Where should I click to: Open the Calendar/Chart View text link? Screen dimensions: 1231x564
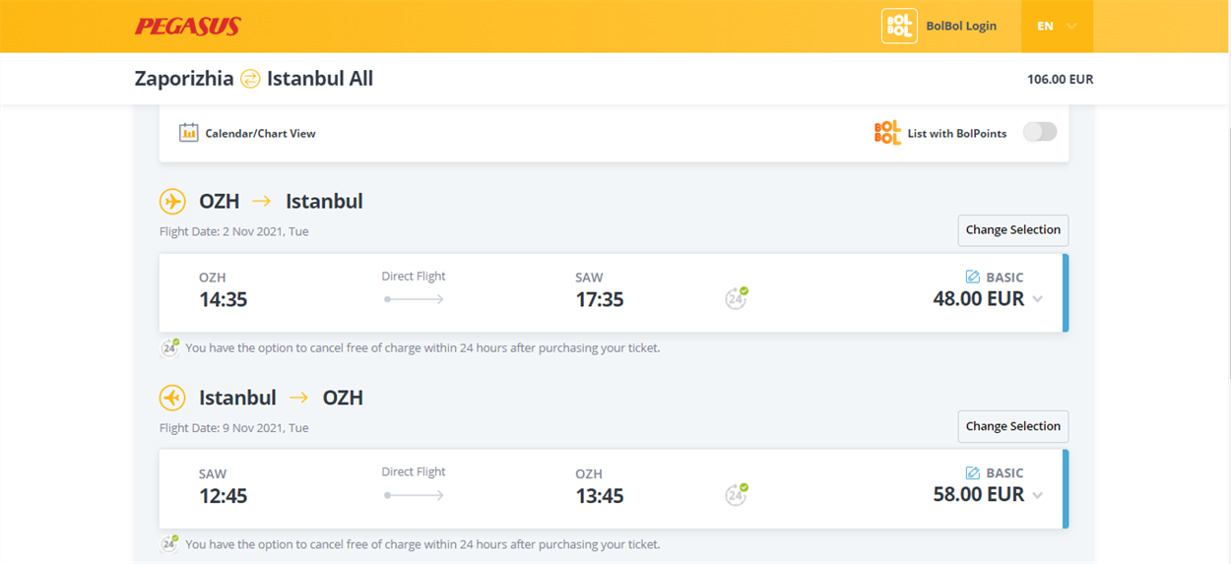tap(260, 134)
